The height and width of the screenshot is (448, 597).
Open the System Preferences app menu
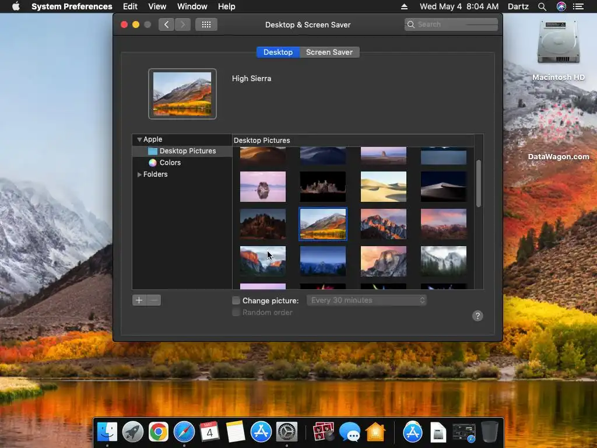[72, 6]
